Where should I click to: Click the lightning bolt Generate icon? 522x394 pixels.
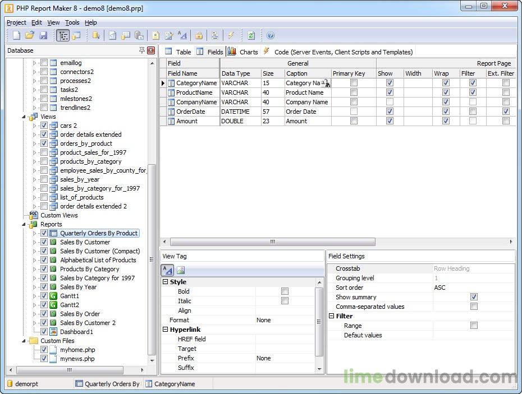point(231,36)
